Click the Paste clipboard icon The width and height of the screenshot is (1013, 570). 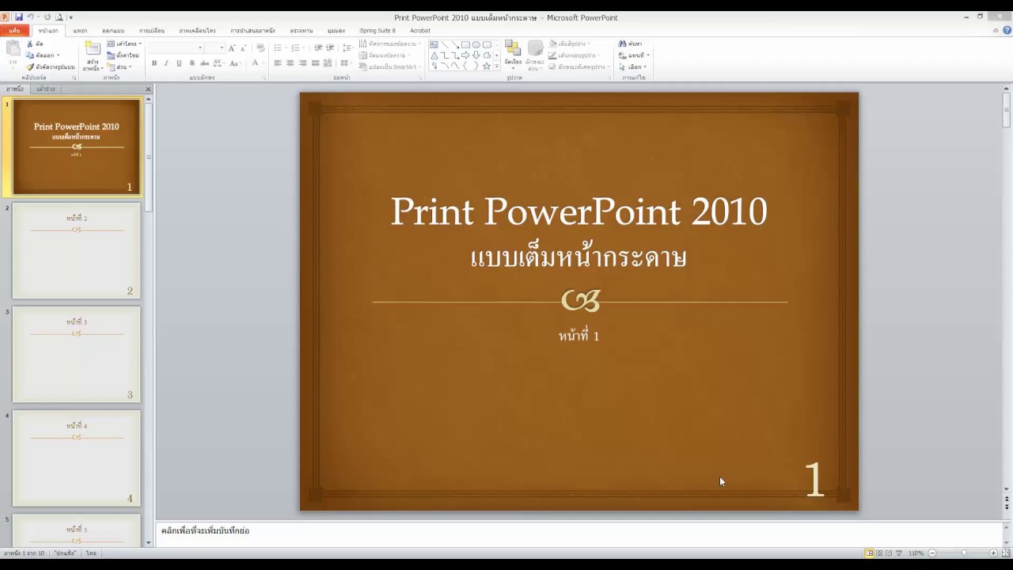coord(13,50)
